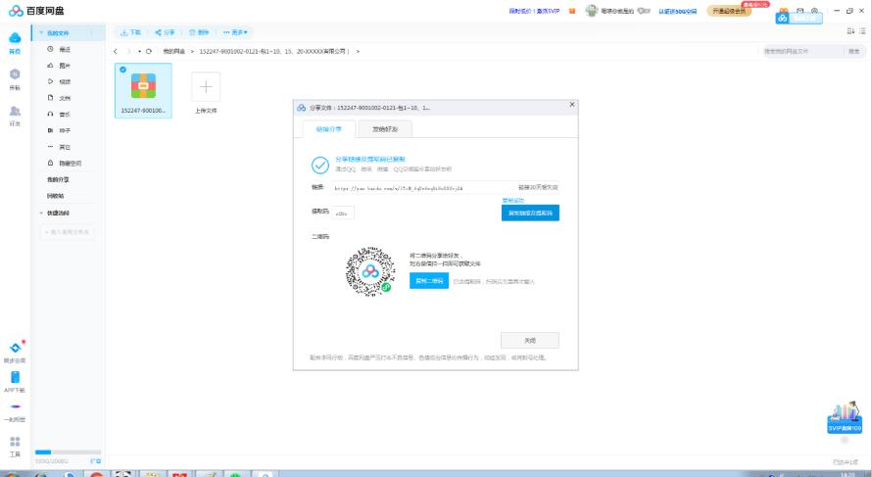This screenshot has width=872, height=477.
Task: Select the Documents category in file tree
Action: tap(66, 98)
